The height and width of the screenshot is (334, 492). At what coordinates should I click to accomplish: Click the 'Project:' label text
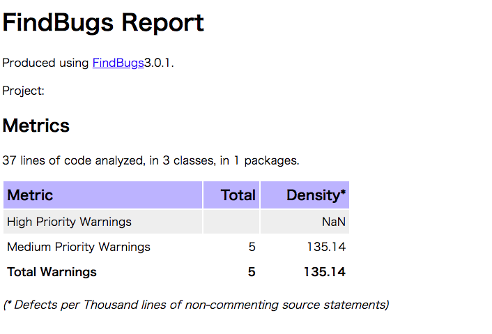(23, 91)
